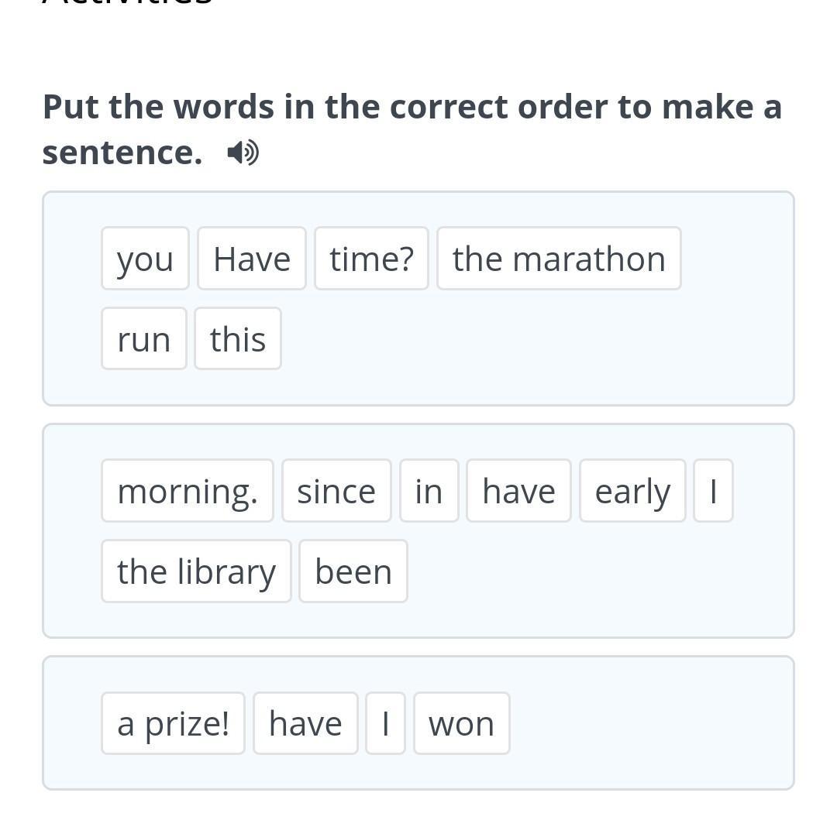Choose the 'in' word tile
The width and height of the screenshot is (837, 820).
click(429, 491)
